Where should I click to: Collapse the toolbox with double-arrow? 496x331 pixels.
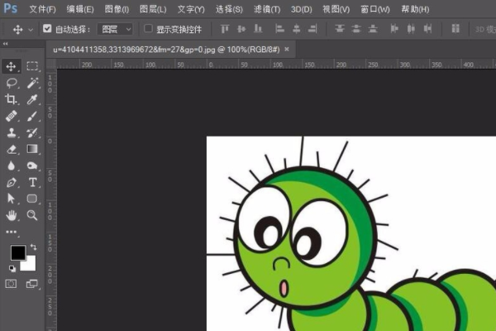6,44
